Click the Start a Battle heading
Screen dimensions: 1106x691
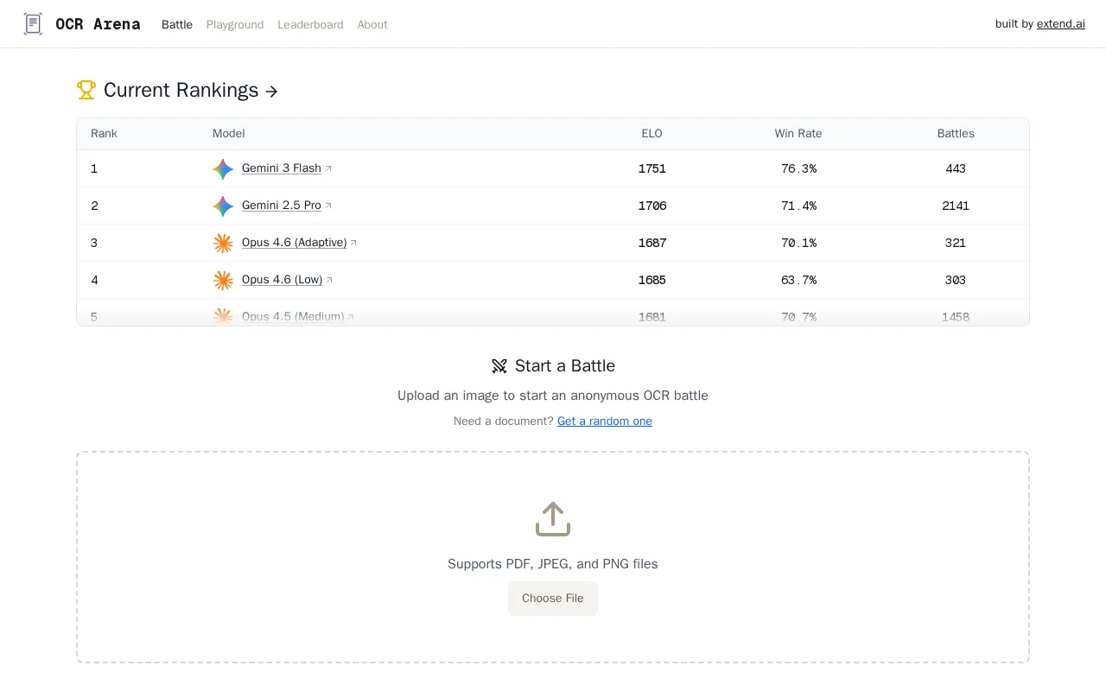click(x=565, y=366)
